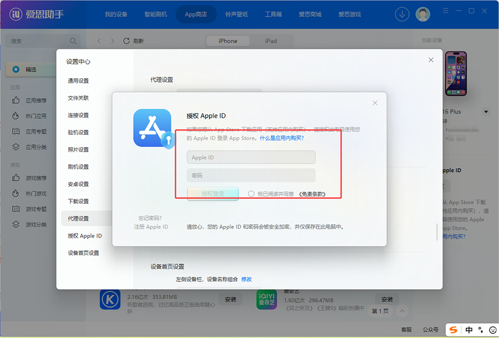Open 游戏分类 layers icon
Viewport: 499px width, 338px height.
(16, 224)
